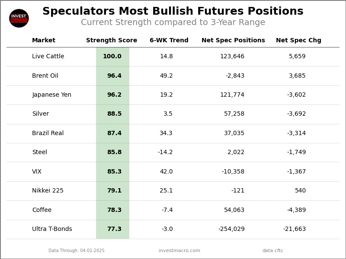Click the Net Spec Chg header
This screenshot has width=346, height=259.
[298, 41]
